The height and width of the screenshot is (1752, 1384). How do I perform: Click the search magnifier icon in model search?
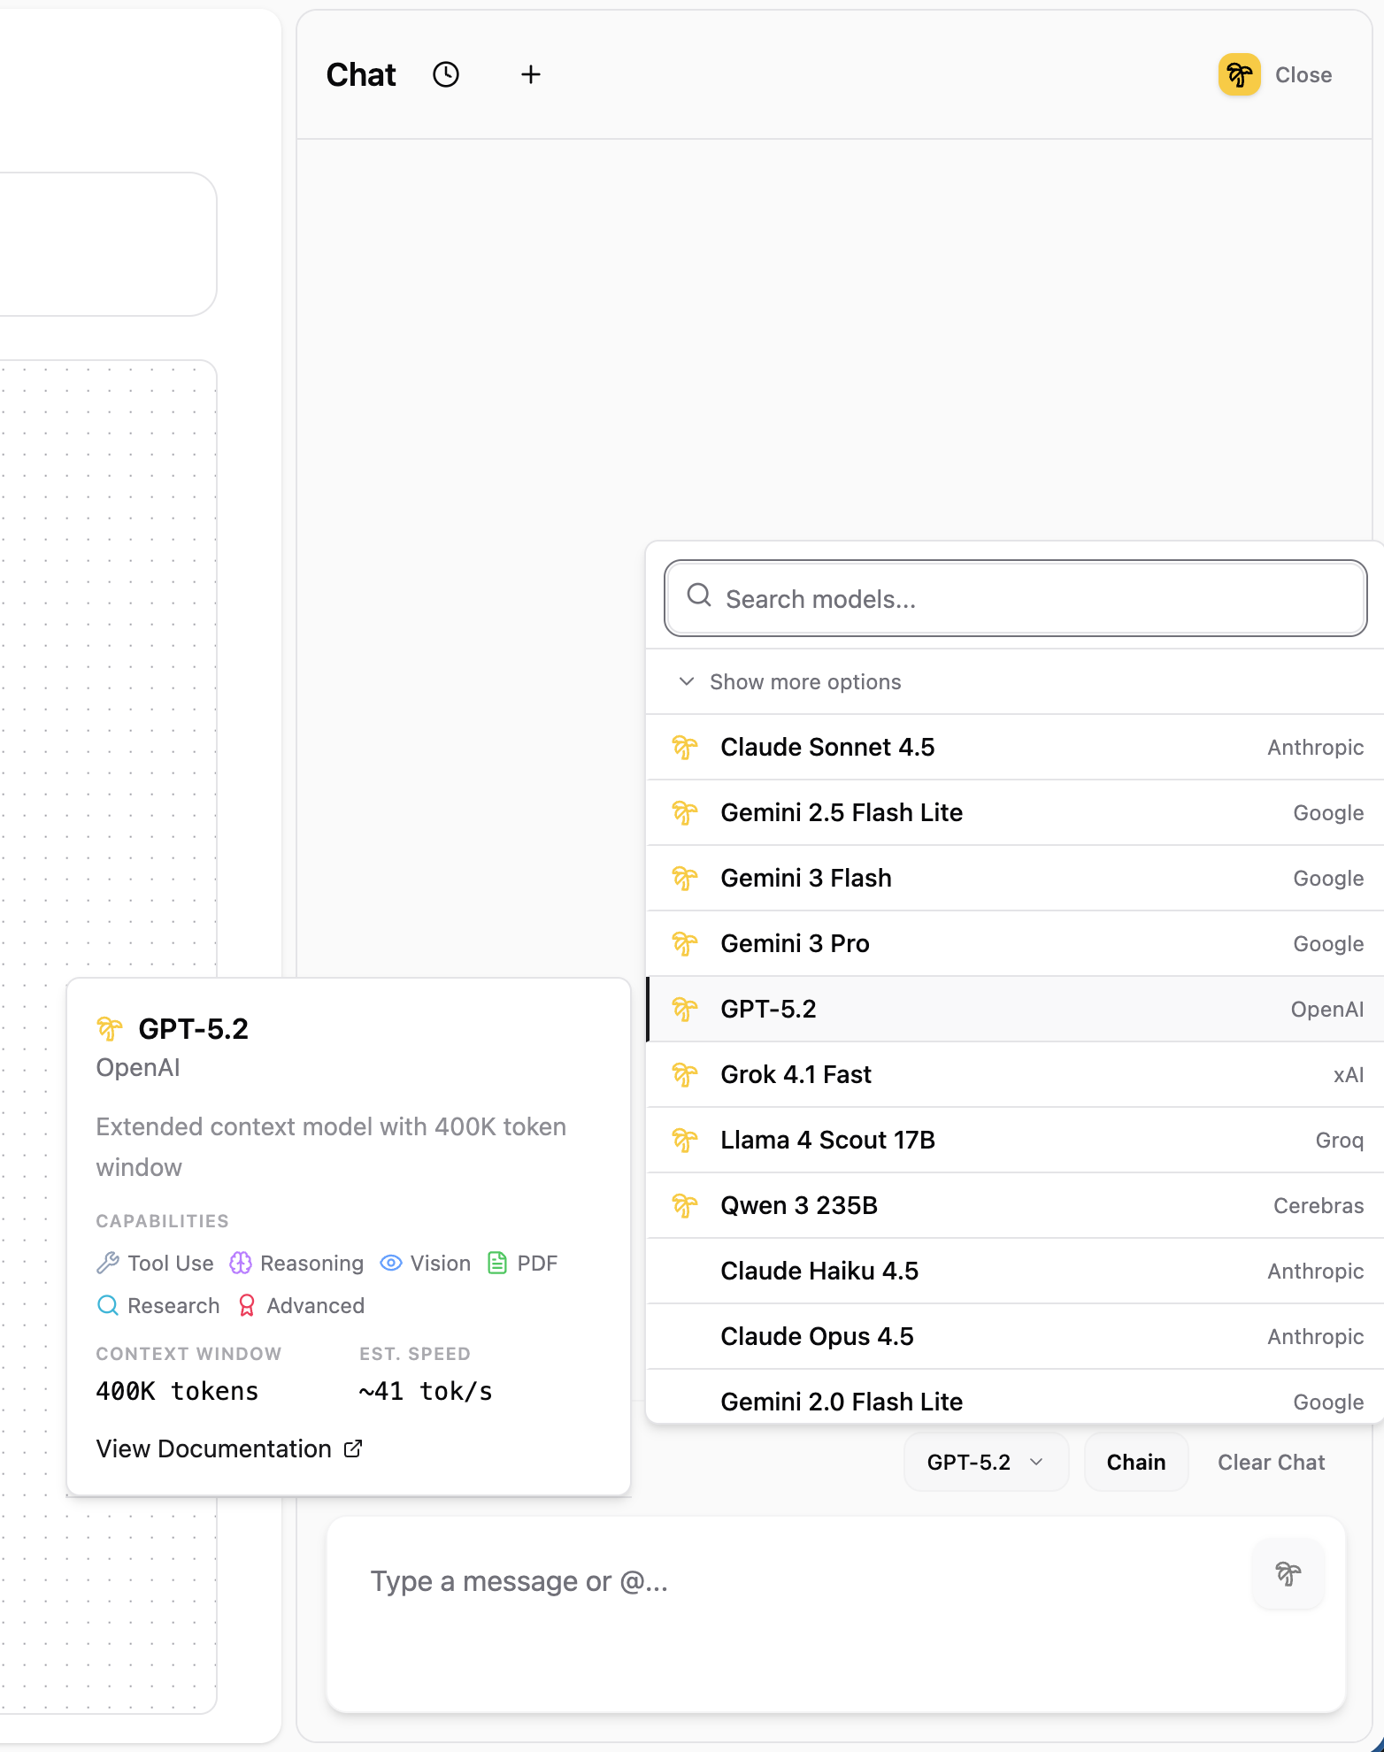(x=699, y=595)
